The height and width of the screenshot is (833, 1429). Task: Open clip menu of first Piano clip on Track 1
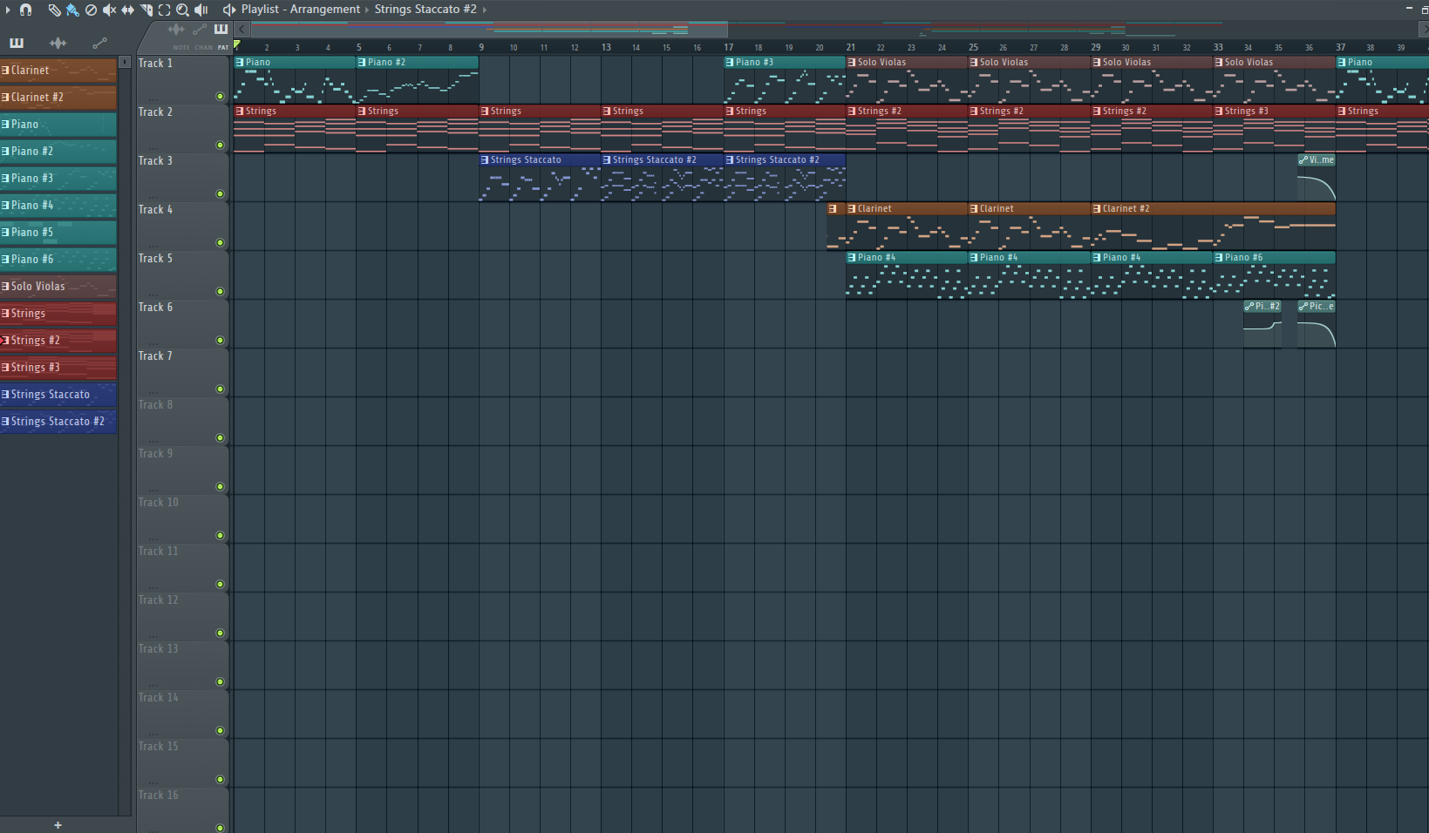coord(240,63)
